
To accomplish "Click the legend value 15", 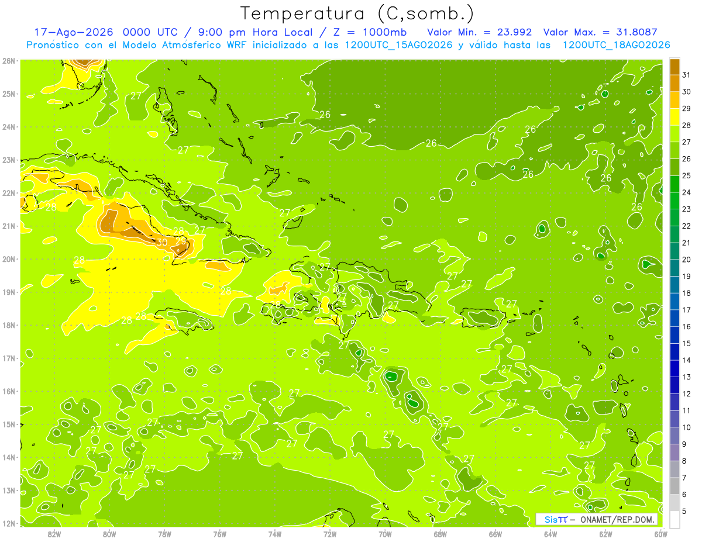I will click(x=687, y=343).
